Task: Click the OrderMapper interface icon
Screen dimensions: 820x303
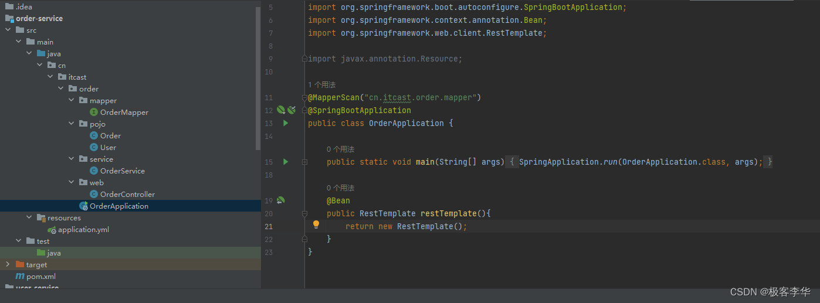Action: point(94,112)
